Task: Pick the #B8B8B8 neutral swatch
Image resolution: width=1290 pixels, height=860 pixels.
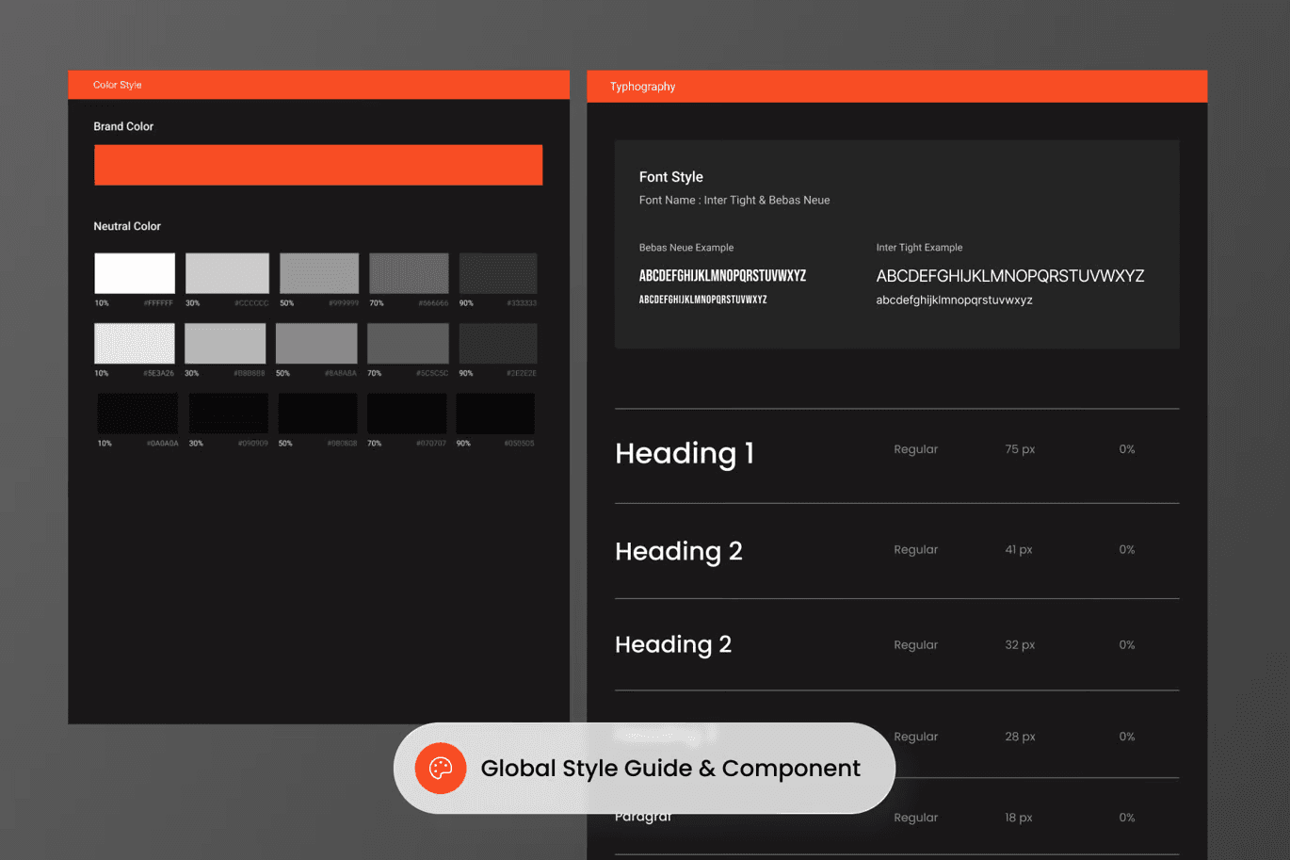Action: coord(225,344)
